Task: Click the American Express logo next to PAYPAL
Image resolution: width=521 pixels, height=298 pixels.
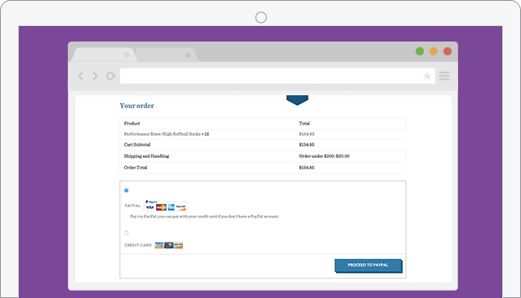Action: [171, 208]
